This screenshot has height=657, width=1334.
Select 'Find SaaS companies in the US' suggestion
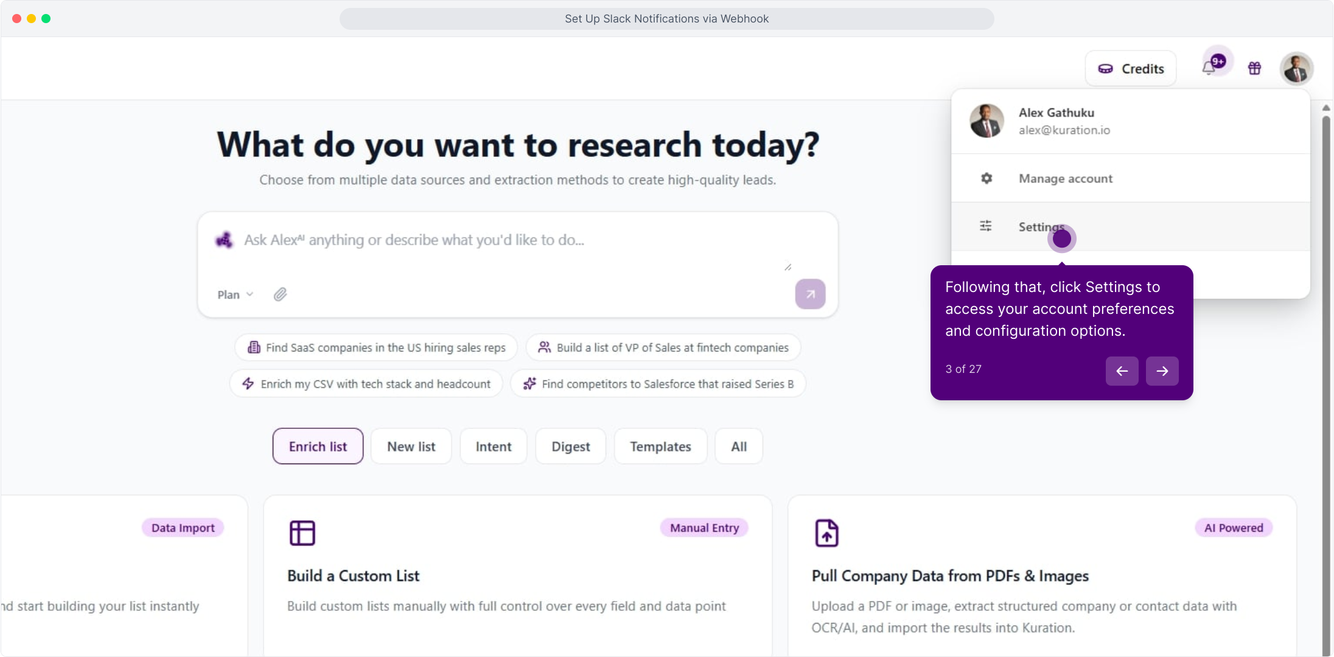[x=376, y=347]
